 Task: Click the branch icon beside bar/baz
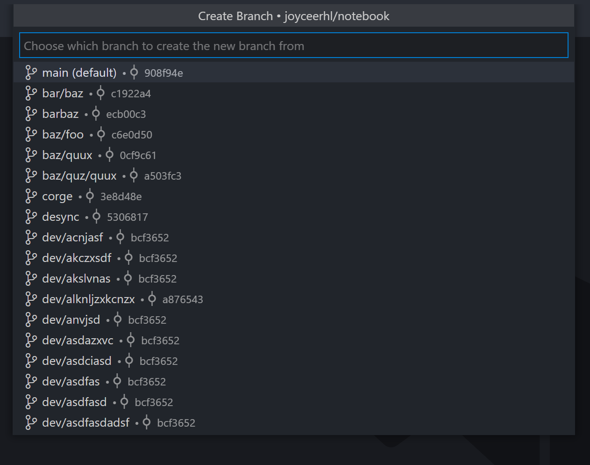click(31, 93)
